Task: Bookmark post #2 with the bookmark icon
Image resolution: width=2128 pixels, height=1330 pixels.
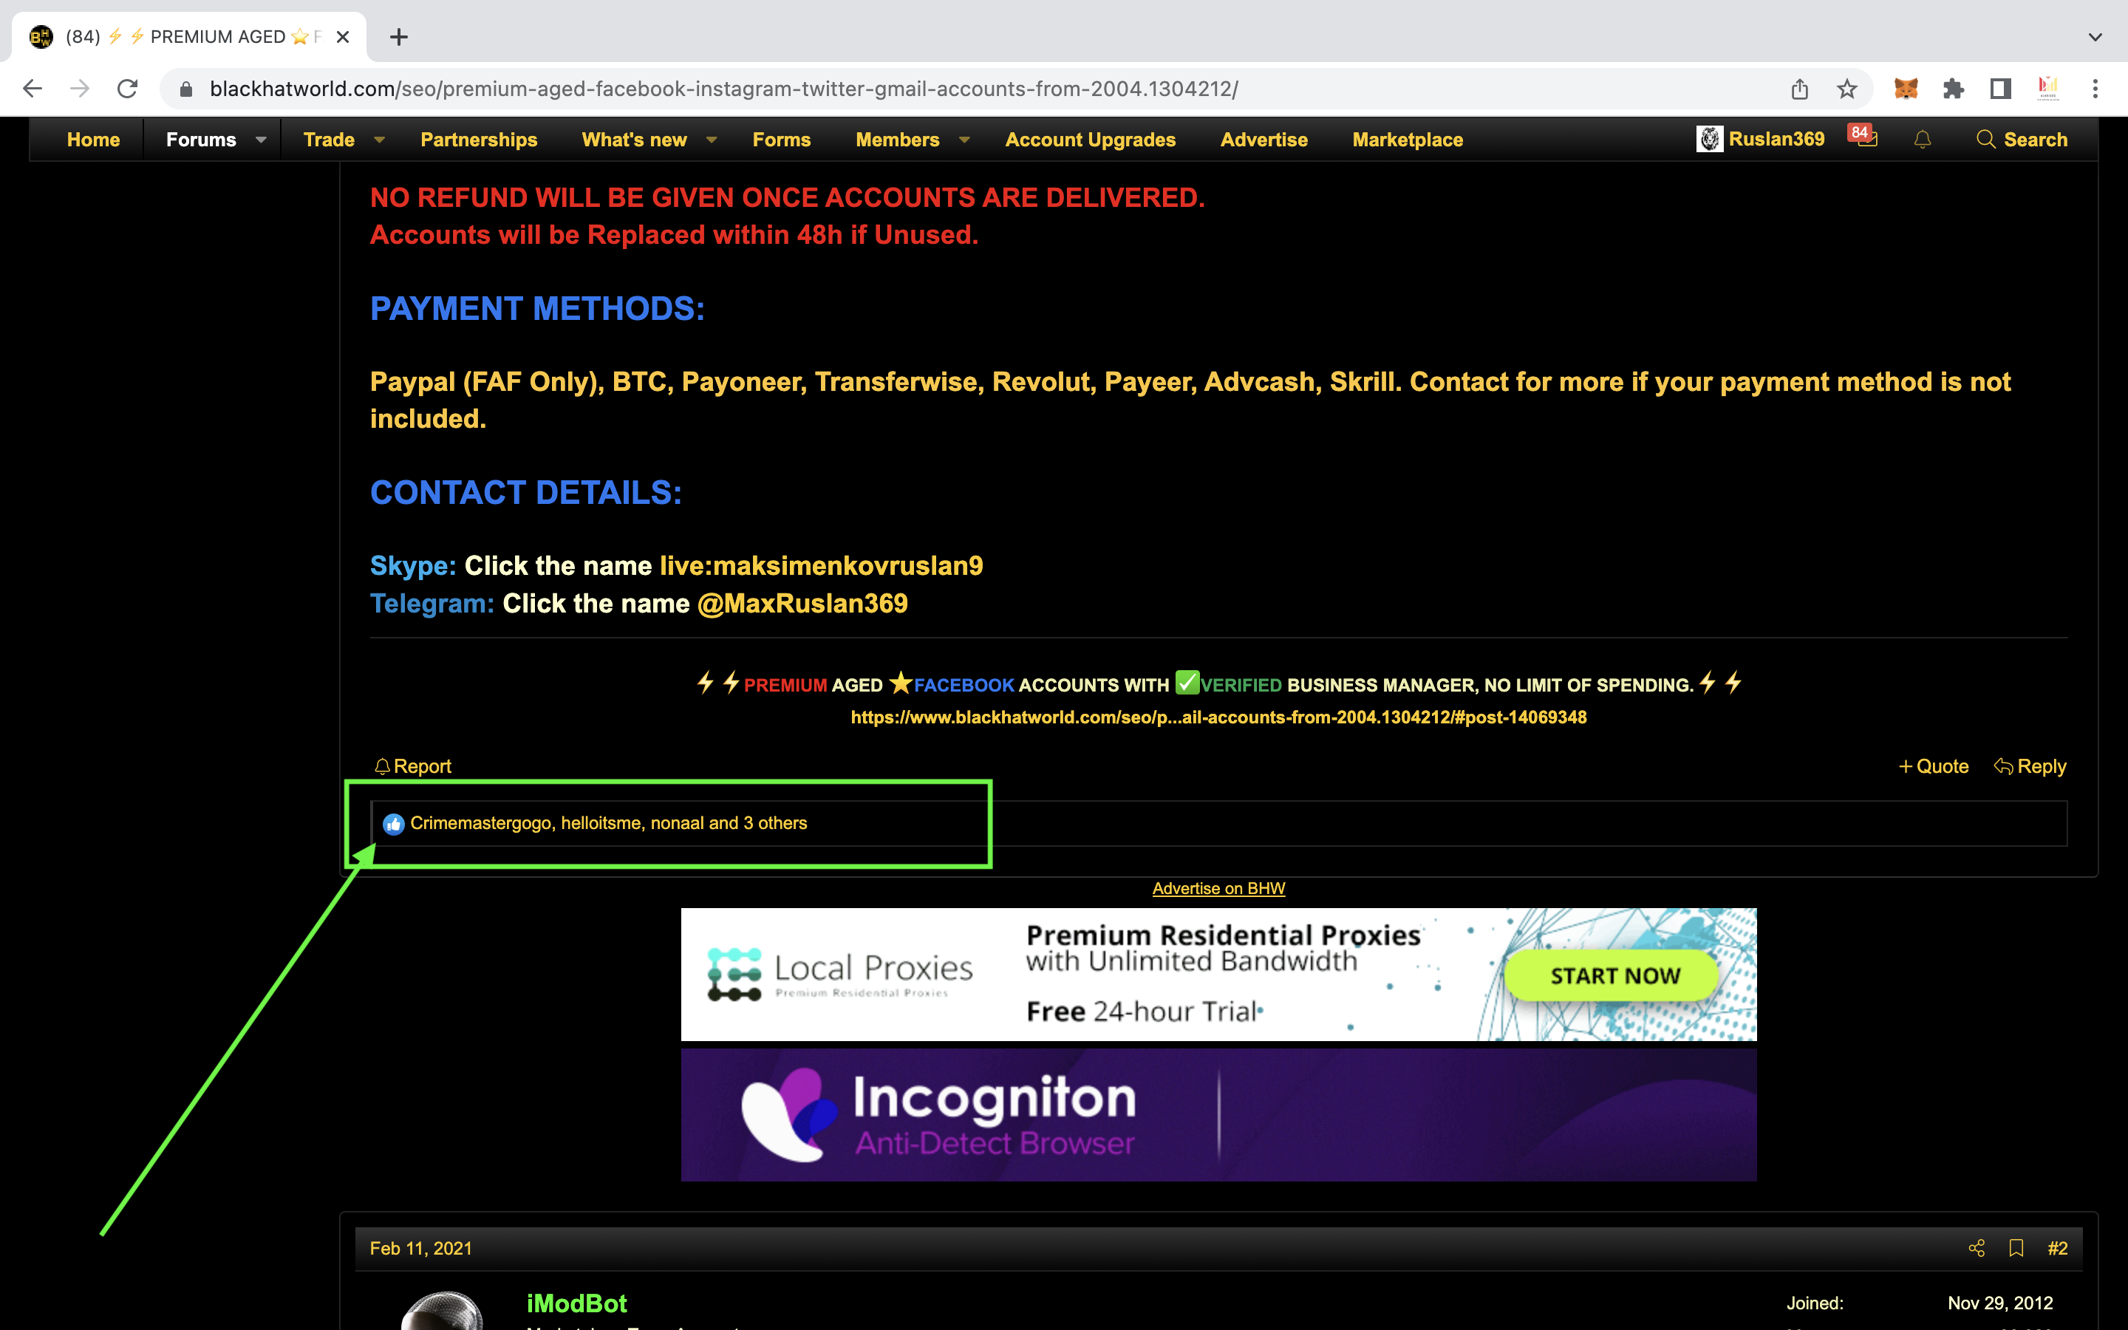Action: 2016,1248
